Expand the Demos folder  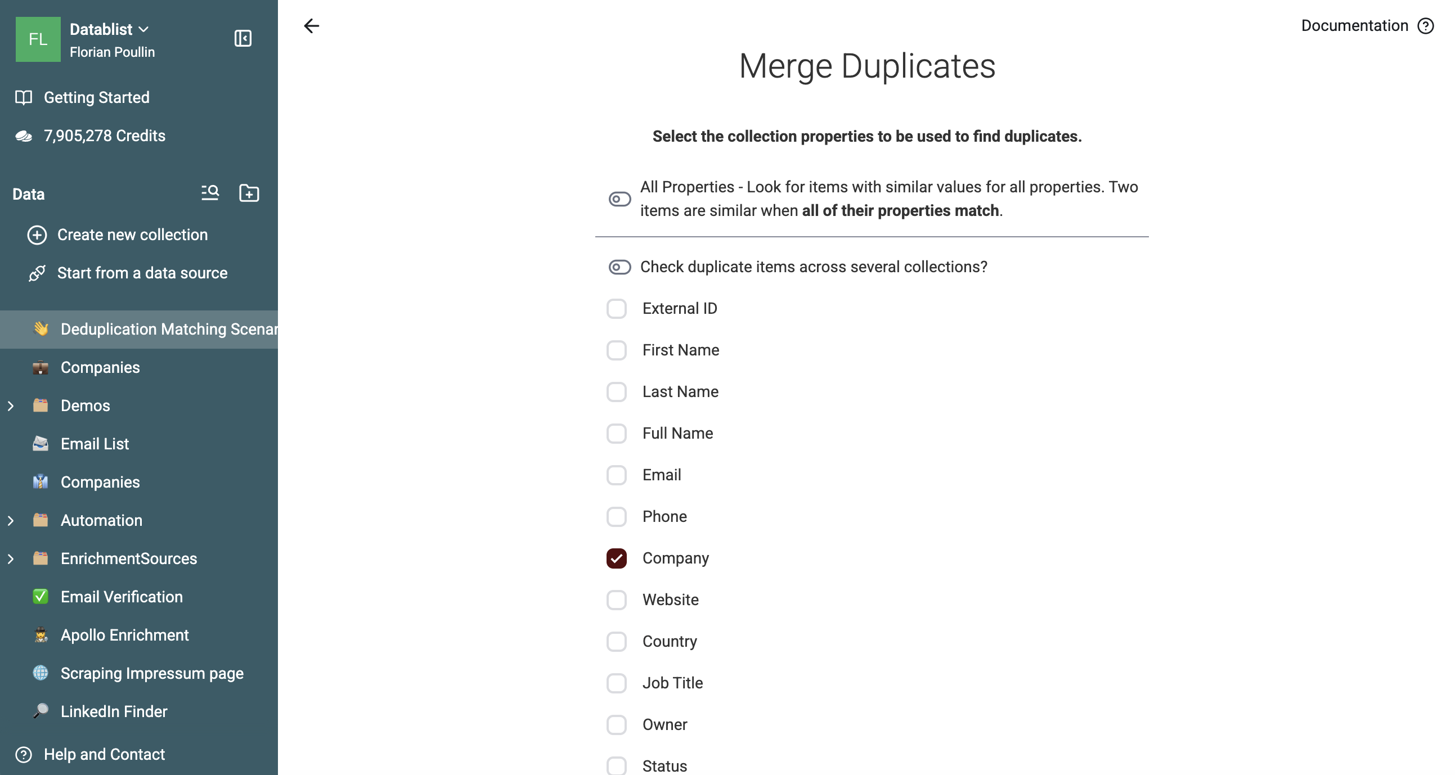point(11,406)
